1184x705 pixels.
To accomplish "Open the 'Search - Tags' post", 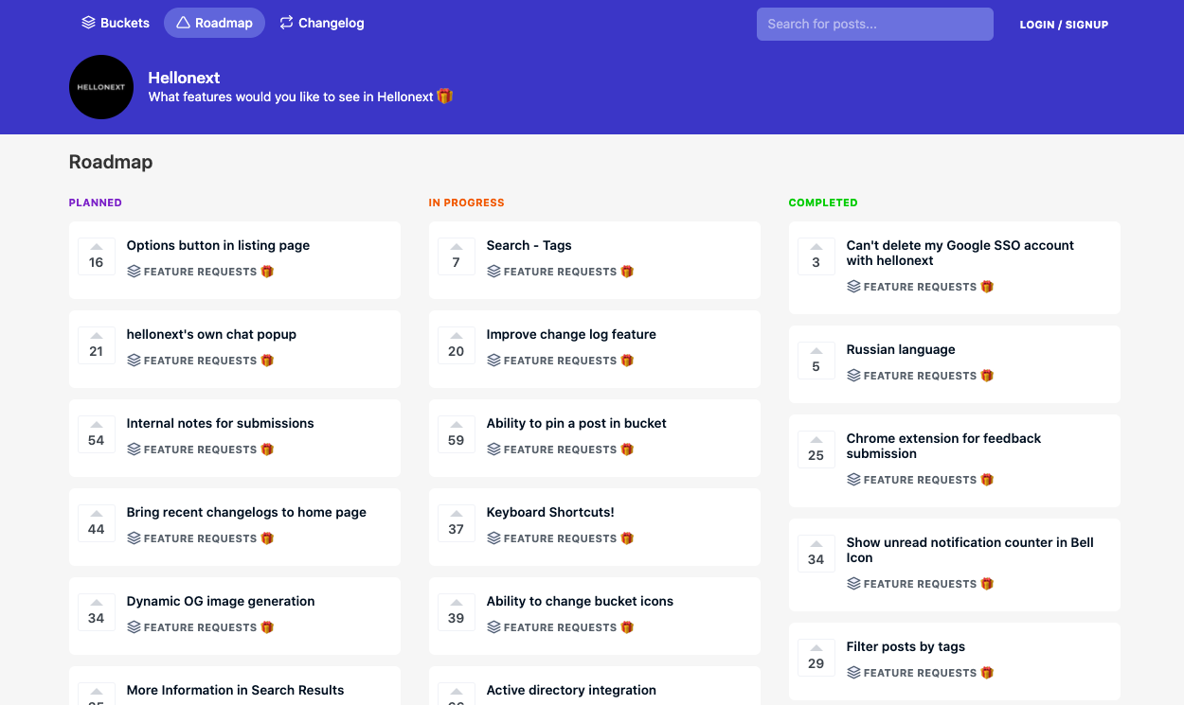I will (x=529, y=245).
